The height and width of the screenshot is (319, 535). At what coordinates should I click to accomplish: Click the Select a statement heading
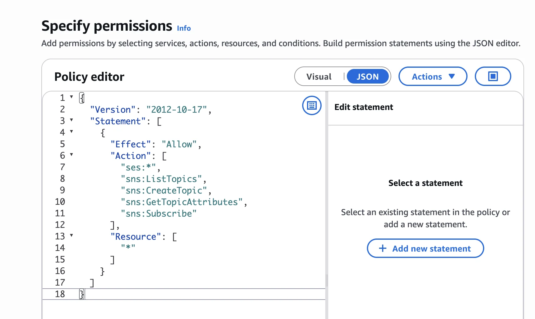(425, 183)
